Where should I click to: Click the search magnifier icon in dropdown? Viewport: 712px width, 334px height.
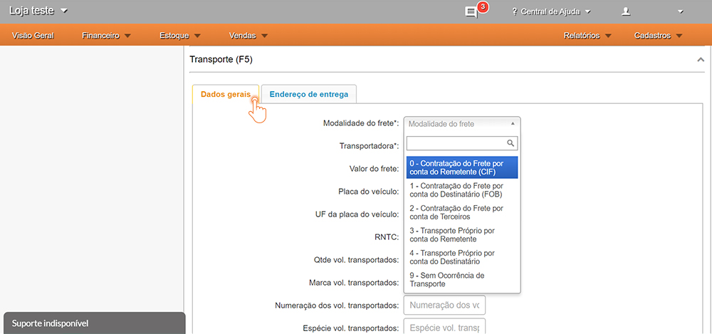tap(511, 144)
